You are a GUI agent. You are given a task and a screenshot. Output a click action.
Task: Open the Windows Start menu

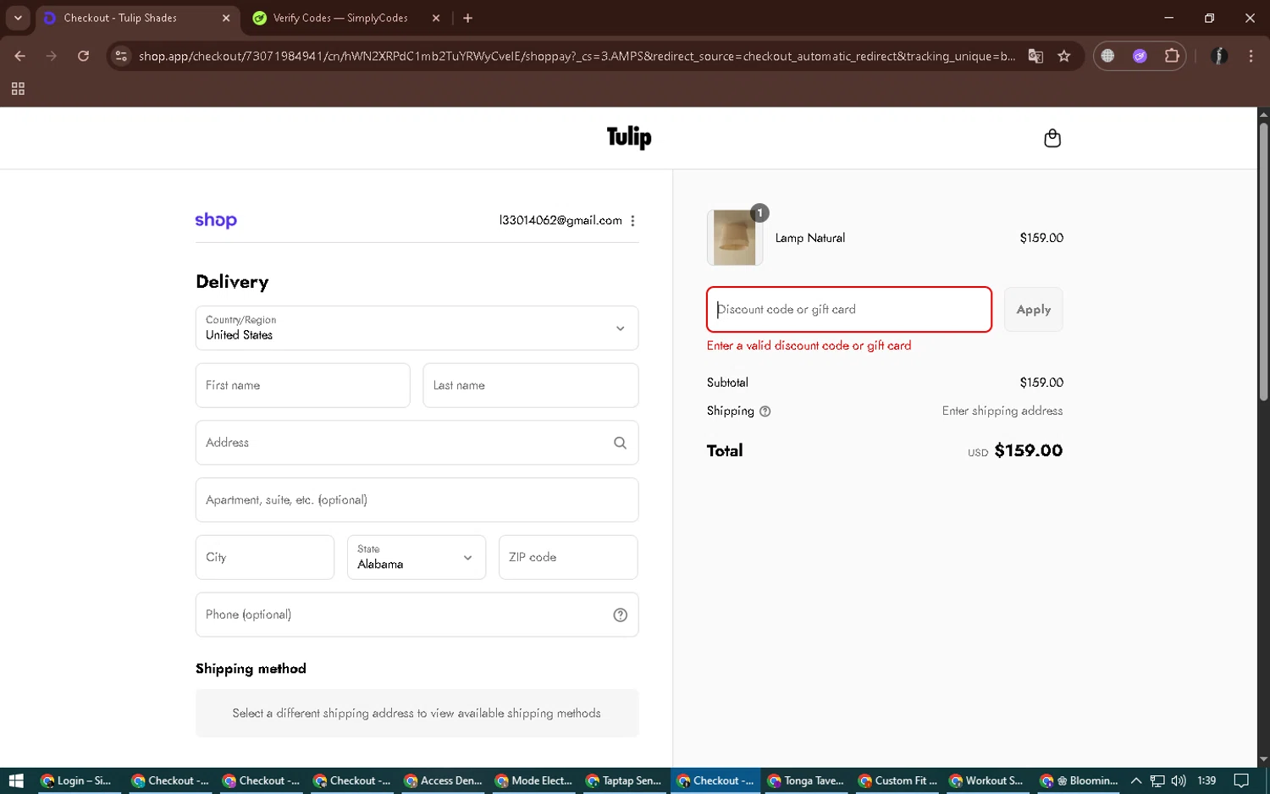pyautogui.click(x=16, y=780)
